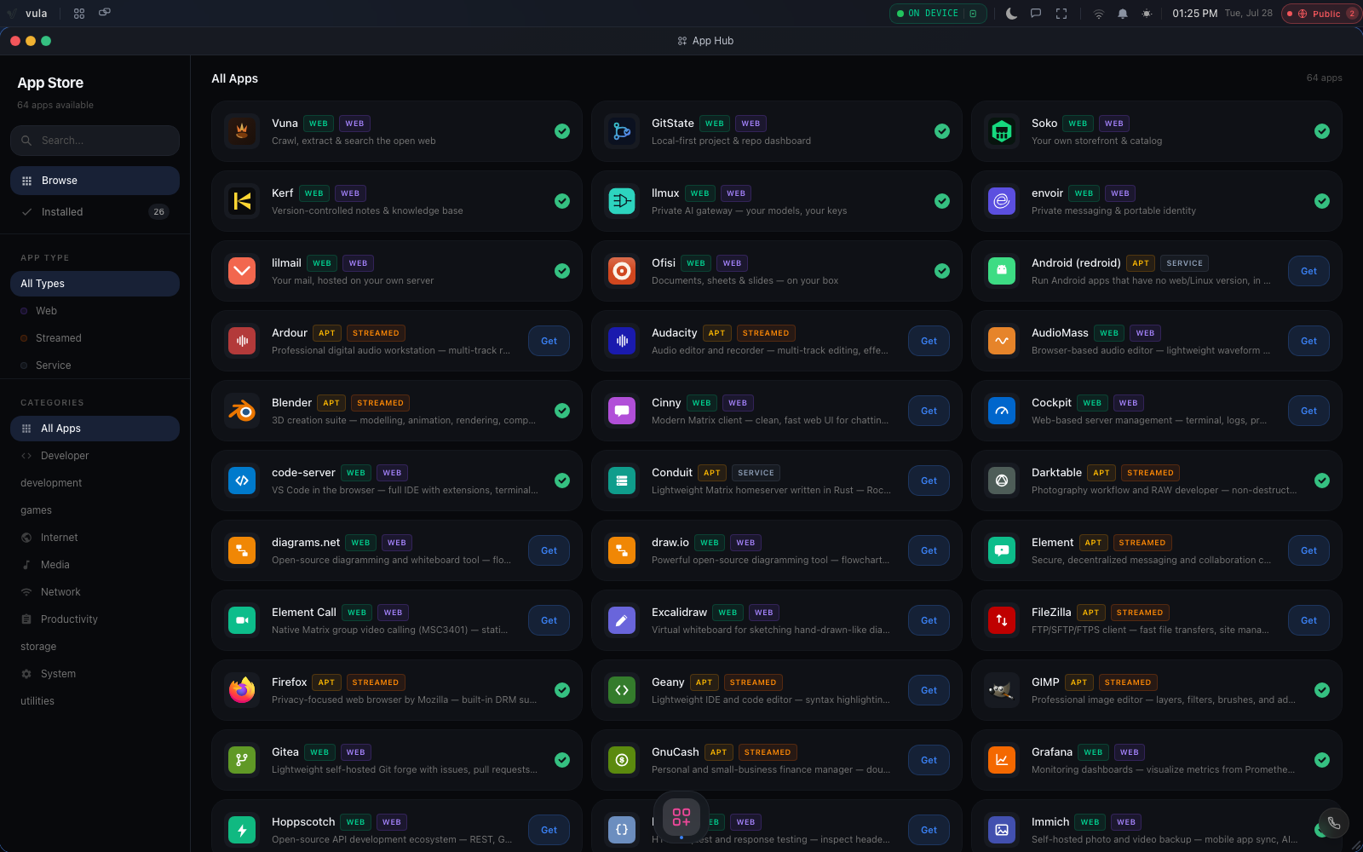Click the Gitea app icon
1363x852 pixels.
[242, 760]
